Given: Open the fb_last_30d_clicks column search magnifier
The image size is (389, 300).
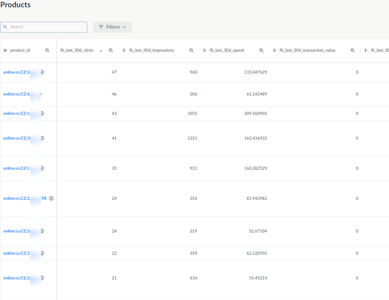Looking at the screenshot, I should click(x=111, y=51).
